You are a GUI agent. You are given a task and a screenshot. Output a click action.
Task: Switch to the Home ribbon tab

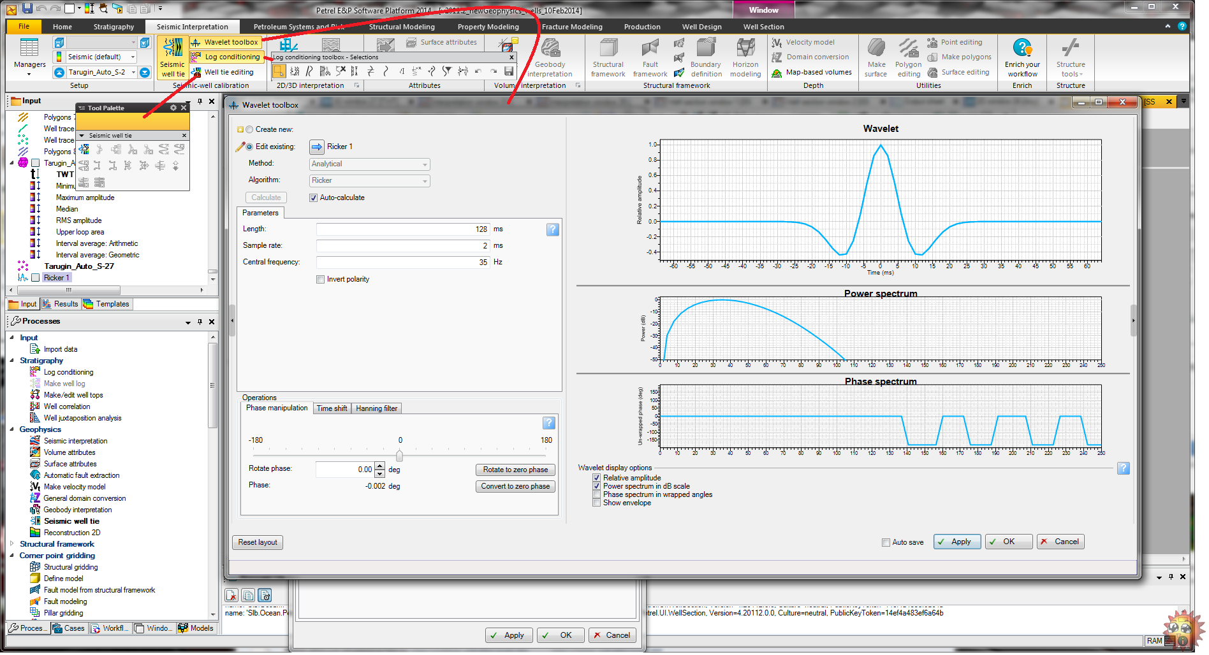tap(62, 27)
